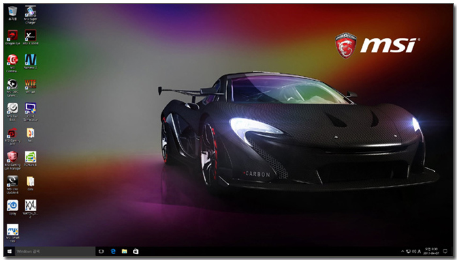This screenshot has height=260, width=457.
Task: Open the MSI DPC Latency shortcut
Action: [12, 88]
